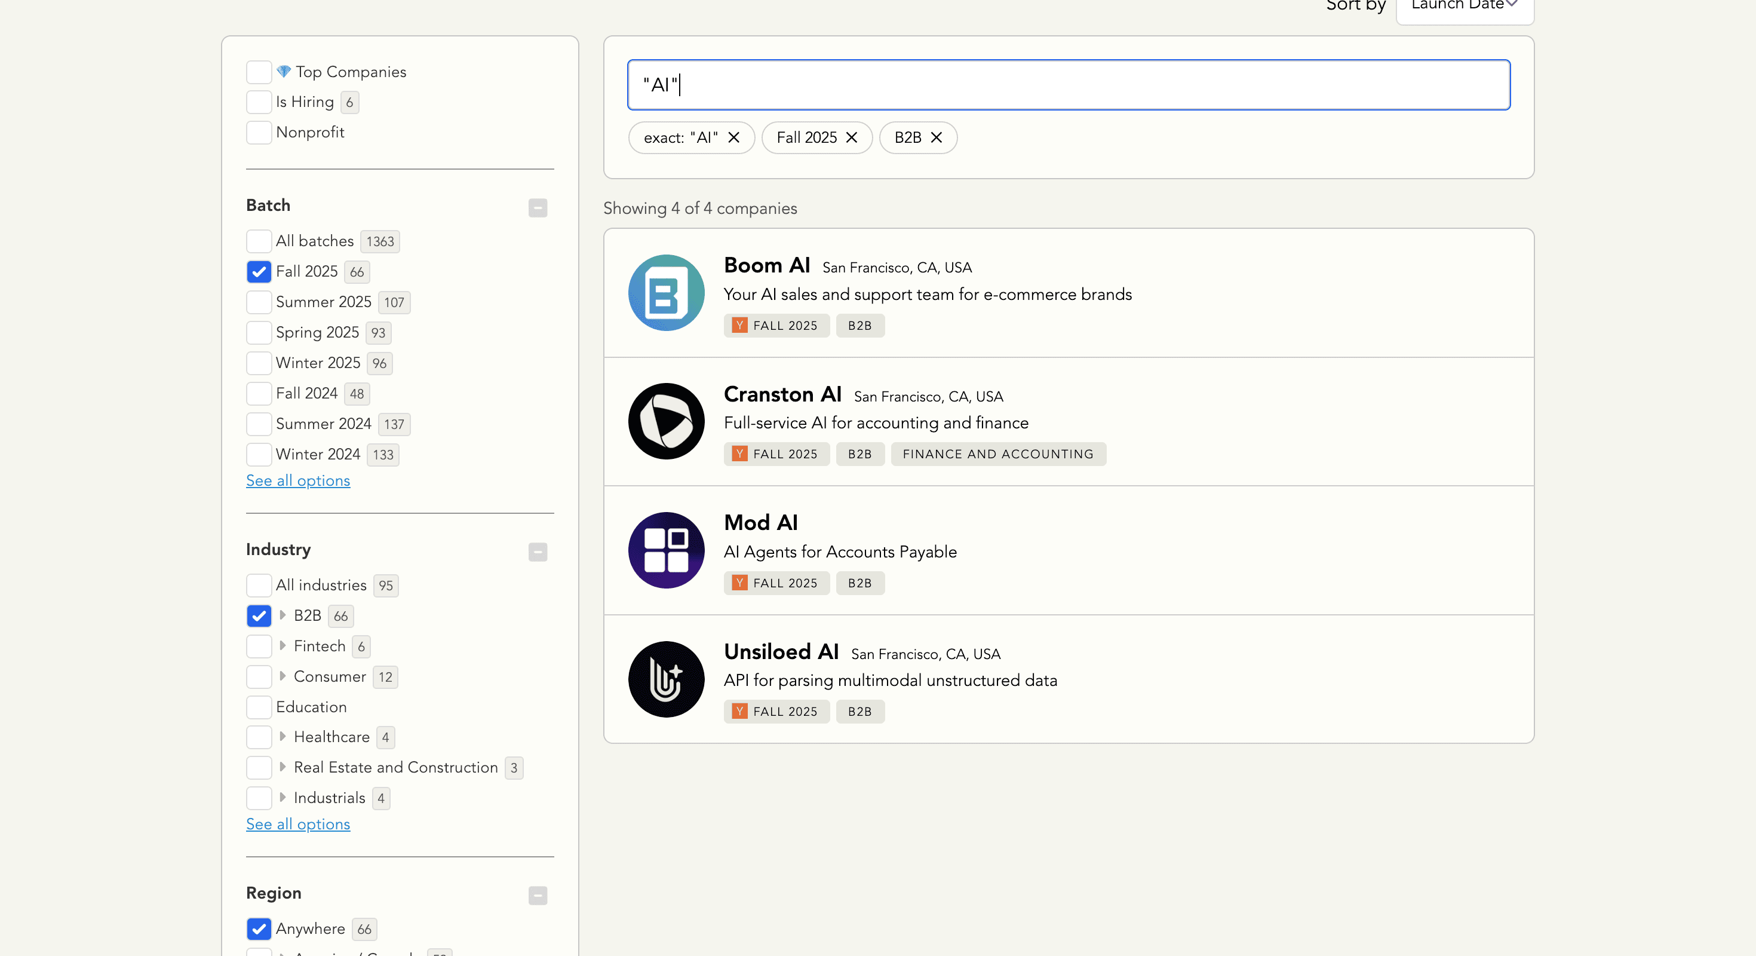Expand the B2B industry subcategories
This screenshot has width=1756, height=956.
(284, 616)
